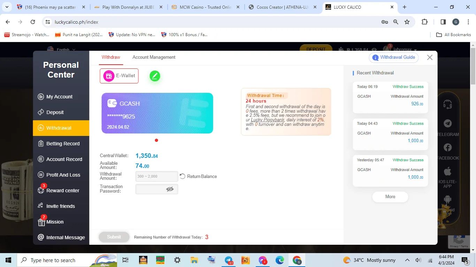476x267 pixels.
Task: Switch to Account Management tab
Action: point(154,57)
